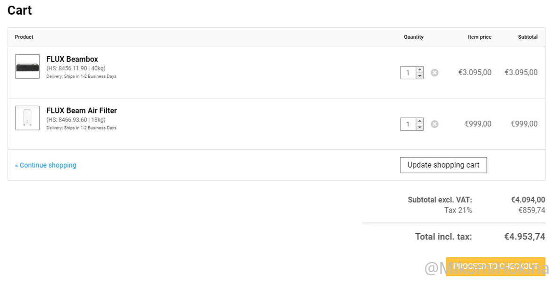Remove FLUX Beam Air Filter from cart
The height and width of the screenshot is (281, 552).
click(x=435, y=124)
